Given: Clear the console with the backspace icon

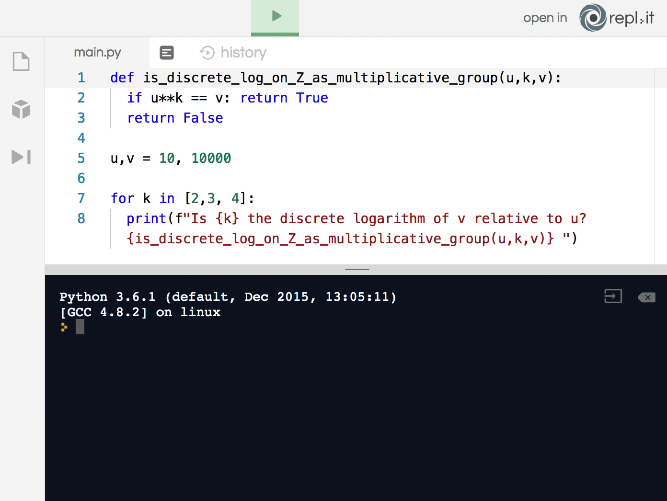Looking at the screenshot, I should click(x=646, y=297).
